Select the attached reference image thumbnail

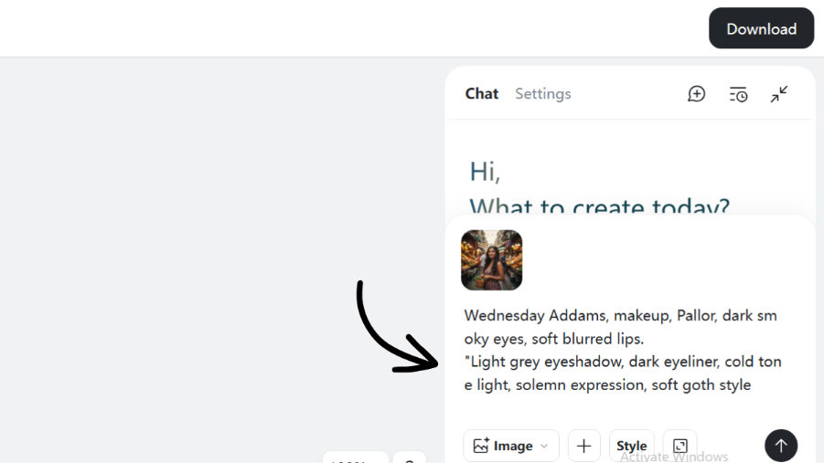pyautogui.click(x=492, y=260)
